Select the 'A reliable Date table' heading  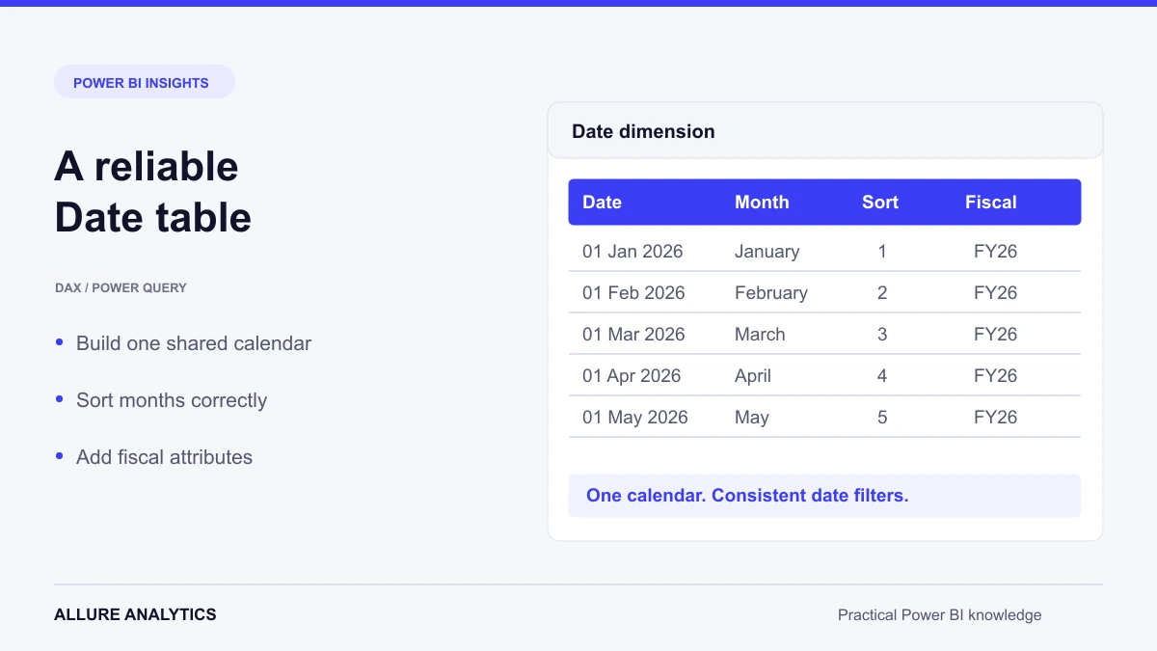point(153,192)
